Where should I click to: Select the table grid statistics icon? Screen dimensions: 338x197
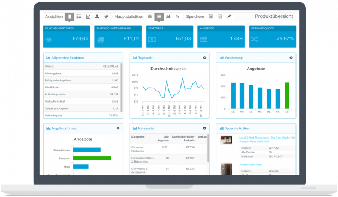pyautogui.click(x=150, y=16)
